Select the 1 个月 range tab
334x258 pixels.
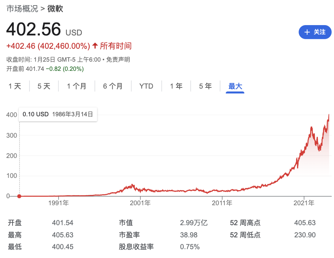(x=76, y=86)
